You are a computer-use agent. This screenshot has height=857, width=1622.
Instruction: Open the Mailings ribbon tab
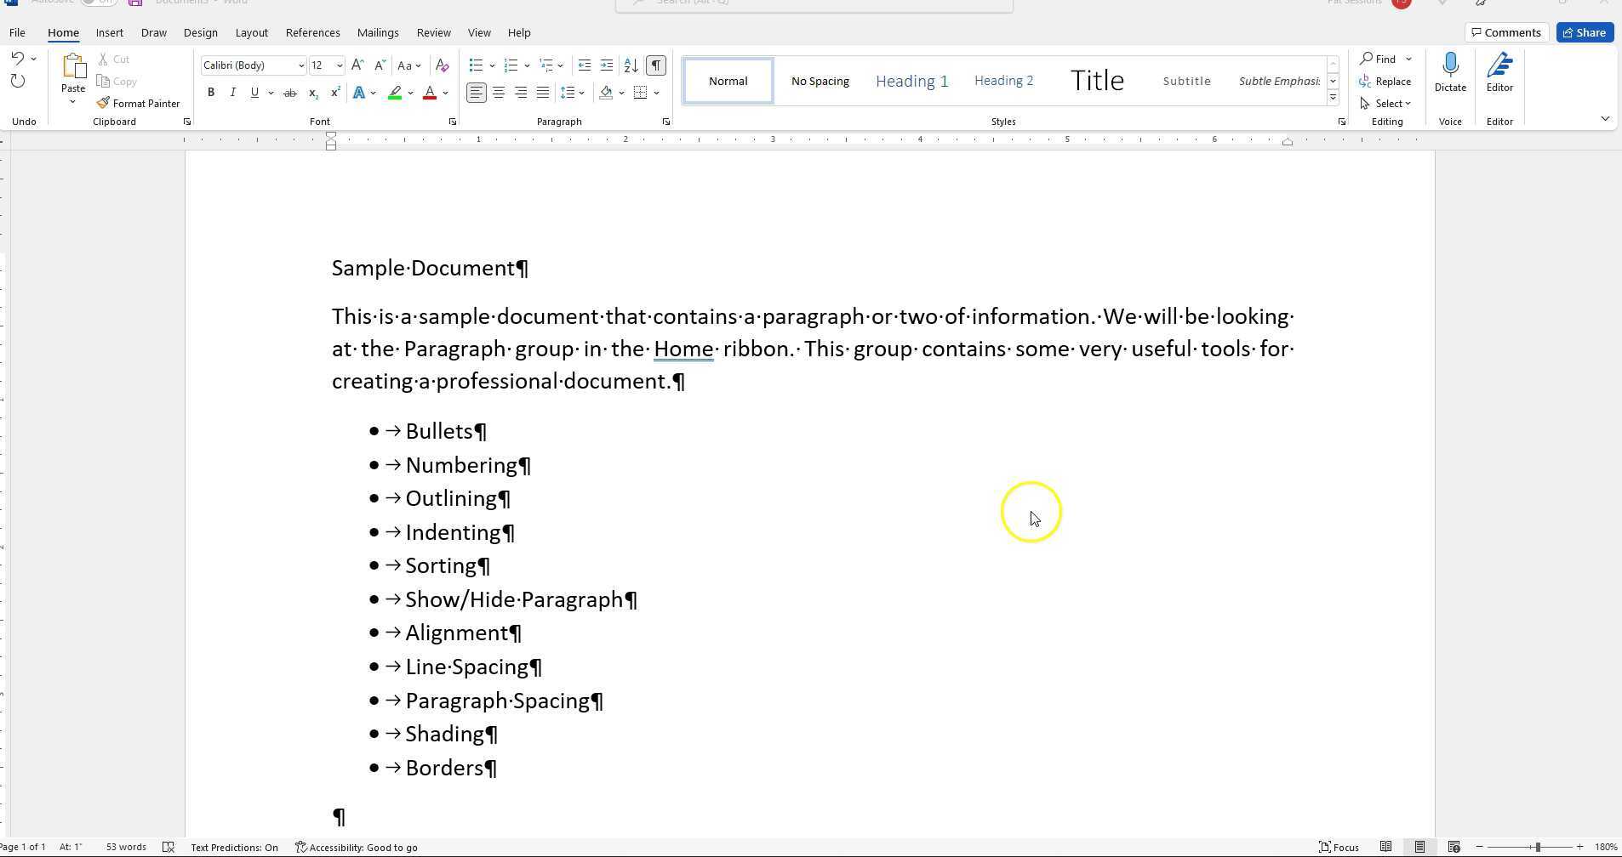(377, 32)
